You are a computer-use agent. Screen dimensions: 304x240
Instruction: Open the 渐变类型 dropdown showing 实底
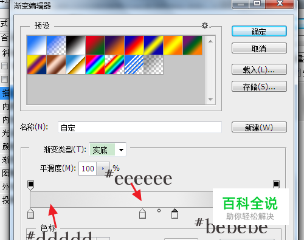click(x=108, y=149)
